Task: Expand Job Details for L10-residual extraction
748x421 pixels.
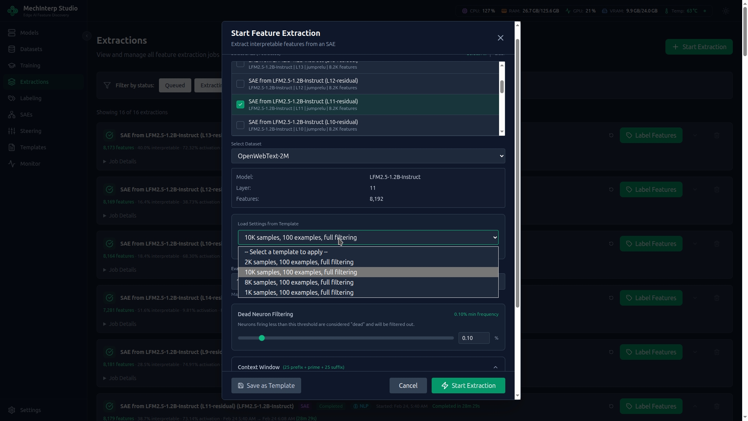Action: (x=120, y=270)
